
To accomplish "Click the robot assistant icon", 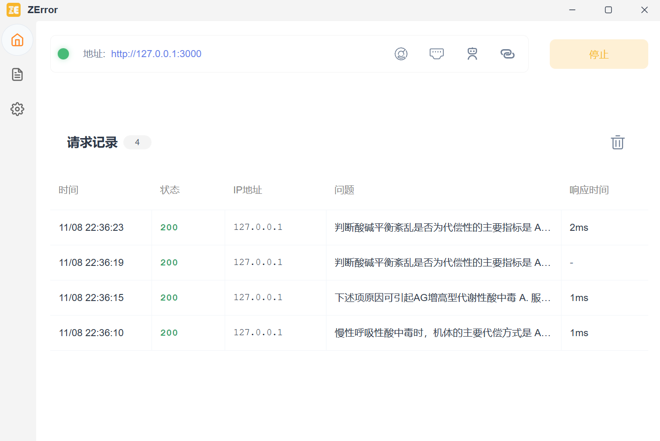I will (x=472, y=54).
